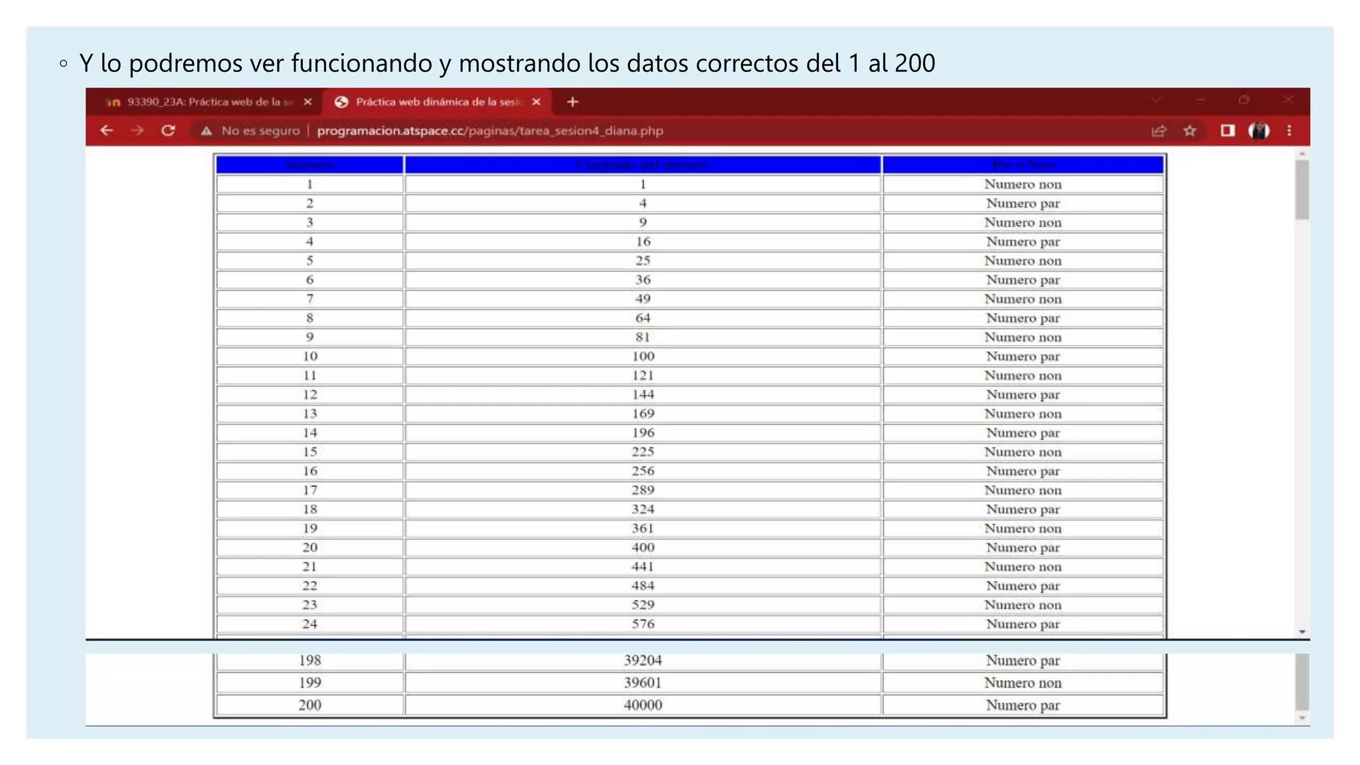The height and width of the screenshot is (765, 1360).
Task: Open the Chrome three-dot menu
Action: [x=1289, y=131]
